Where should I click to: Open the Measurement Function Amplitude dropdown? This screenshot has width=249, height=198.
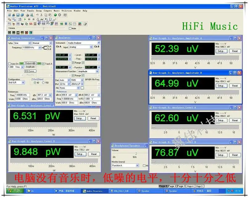(97, 72)
